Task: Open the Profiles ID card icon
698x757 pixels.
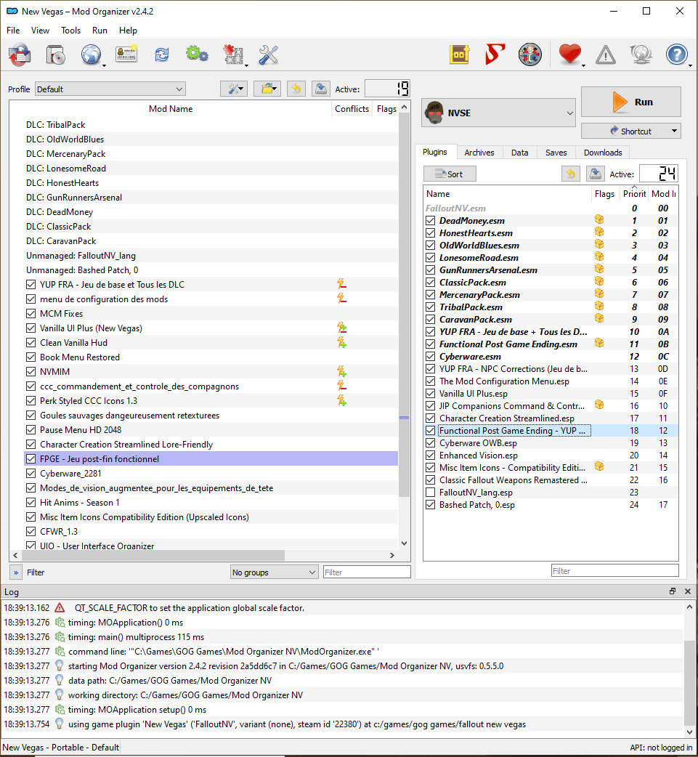Action: point(126,54)
